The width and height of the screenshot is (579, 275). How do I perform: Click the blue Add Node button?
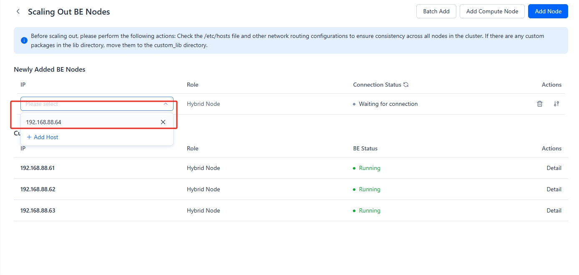point(548,11)
